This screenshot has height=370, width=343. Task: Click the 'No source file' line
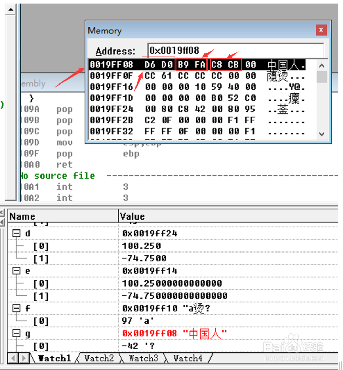coord(58,176)
